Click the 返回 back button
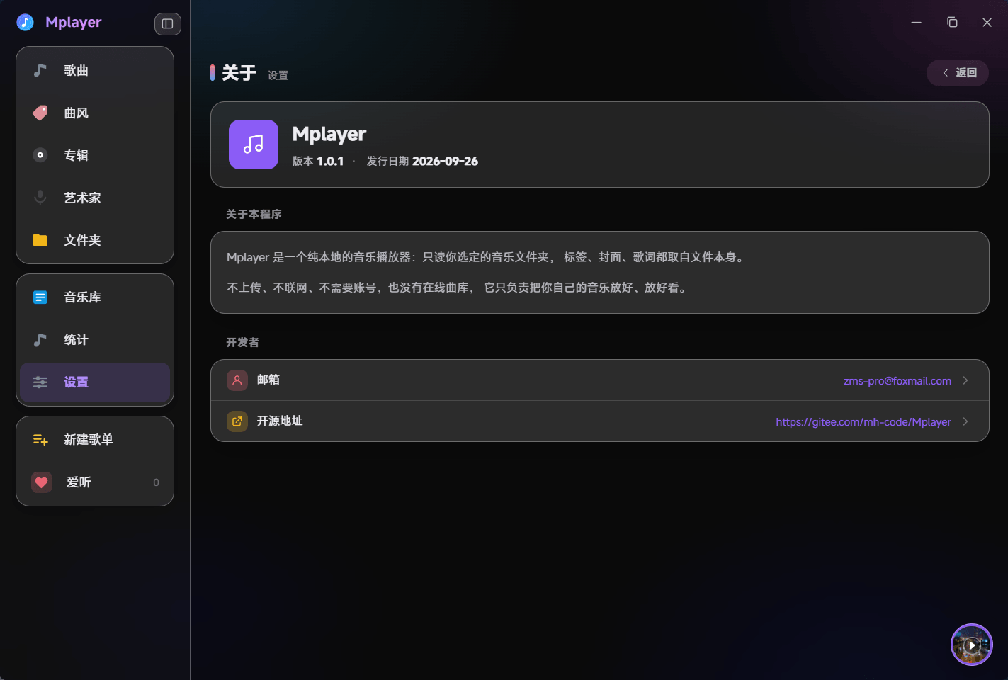The width and height of the screenshot is (1008, 680). (x=958, y=73)
